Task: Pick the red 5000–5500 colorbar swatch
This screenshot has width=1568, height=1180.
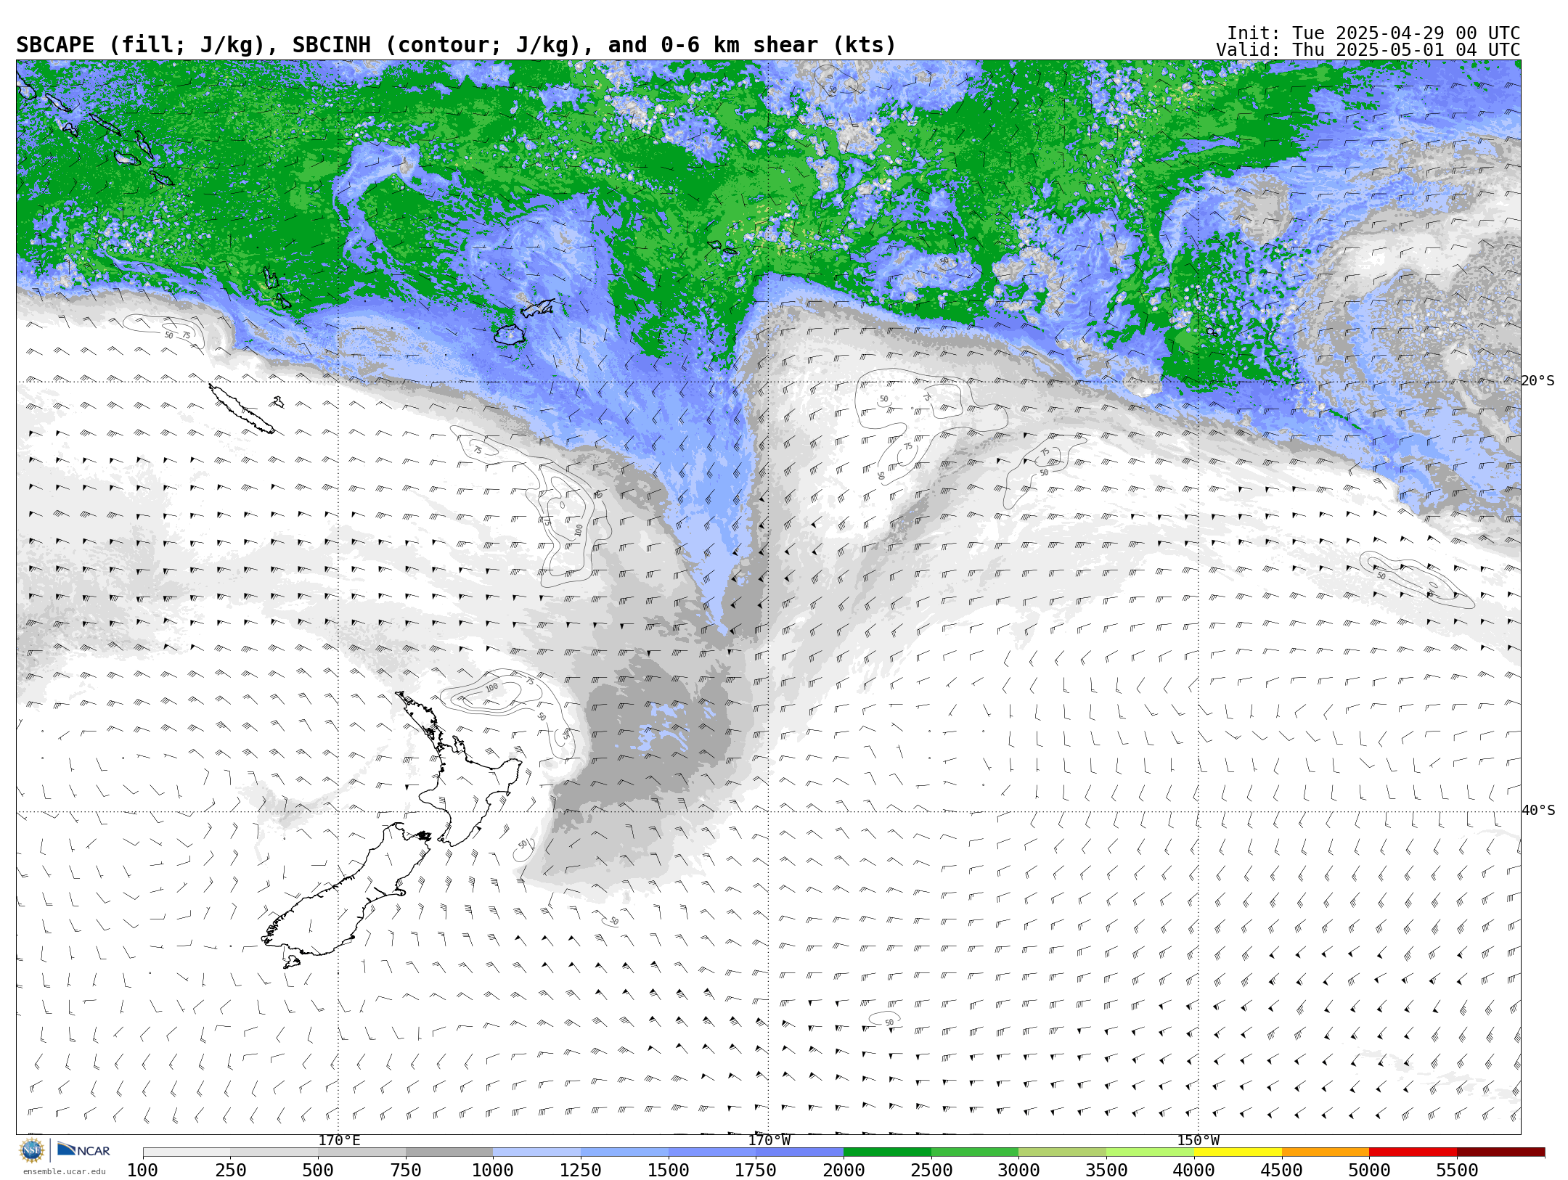Action: (x=1413, y=1152)
